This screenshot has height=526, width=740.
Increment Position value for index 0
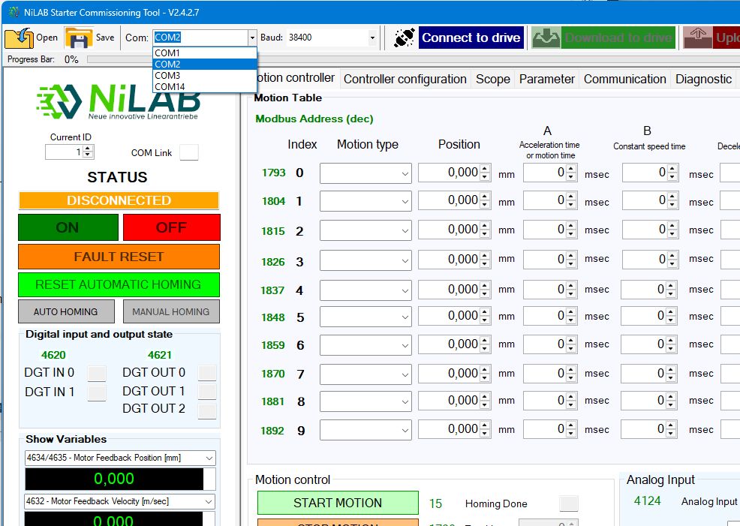[x=485, y=169]
